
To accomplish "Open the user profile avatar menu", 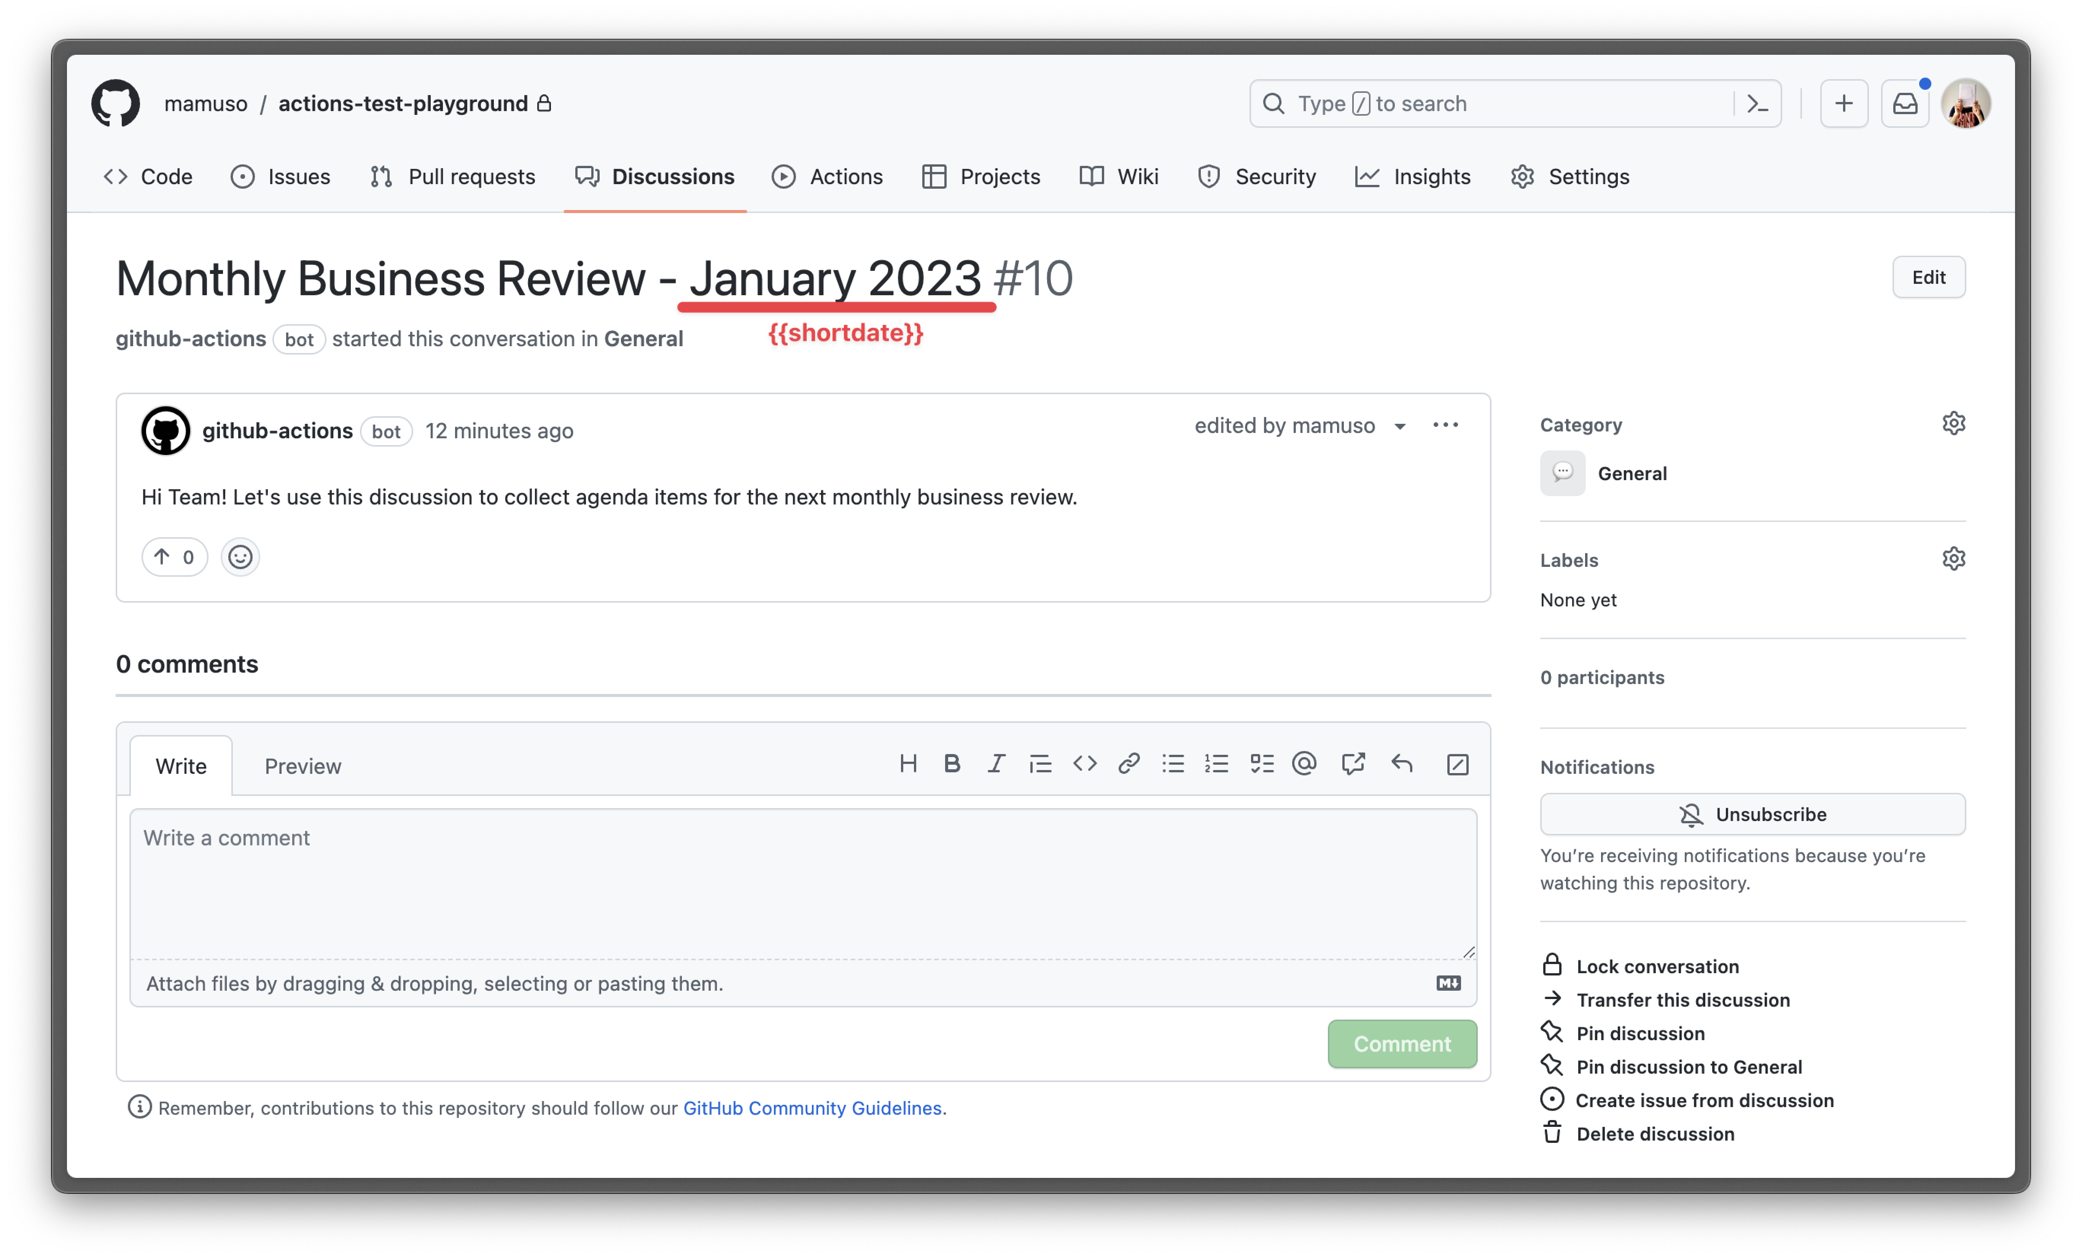I will [1966, 103].
